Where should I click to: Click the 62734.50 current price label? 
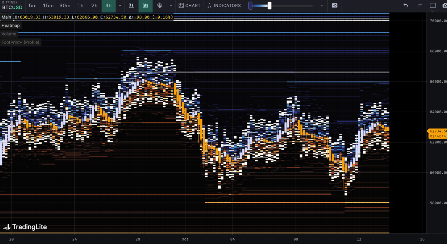coord(438,131)
